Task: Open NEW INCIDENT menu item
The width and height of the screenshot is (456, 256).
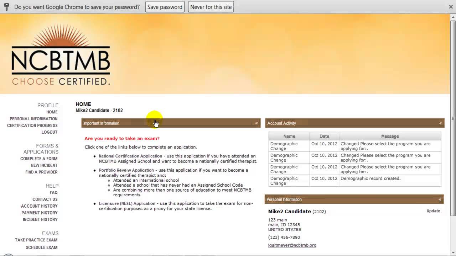Action: (x=44, y=166)
